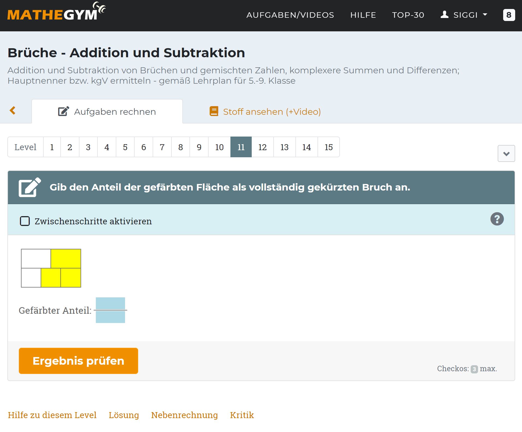Click the MatheGym logo
This screenshot has width=522, height=432.
coord(56,13)
